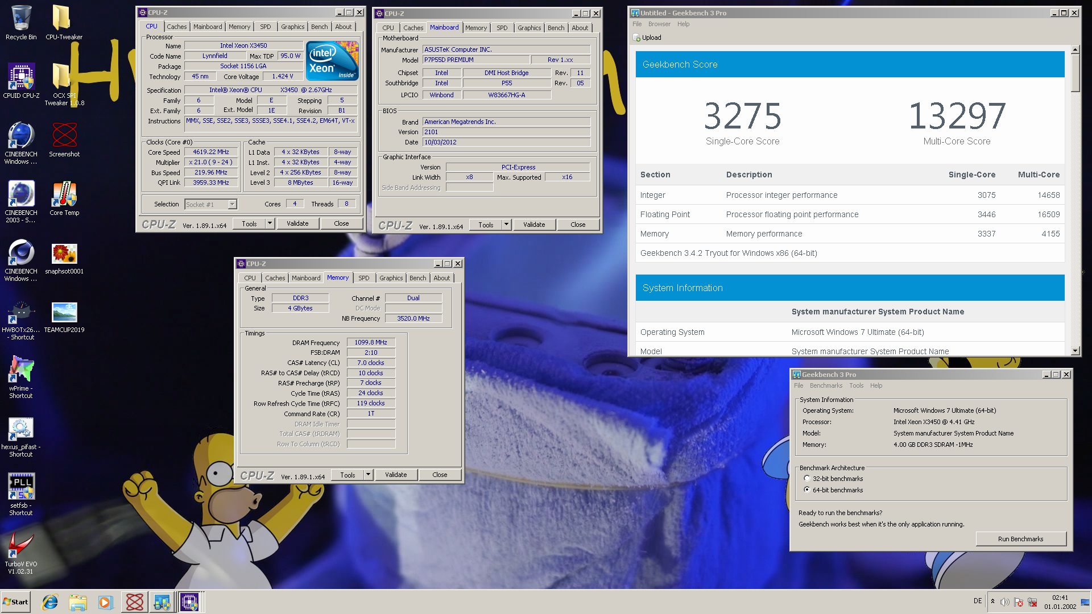Click Validate in the Memory window
This screenshot has height=614, width=1092.
(396, 475)
